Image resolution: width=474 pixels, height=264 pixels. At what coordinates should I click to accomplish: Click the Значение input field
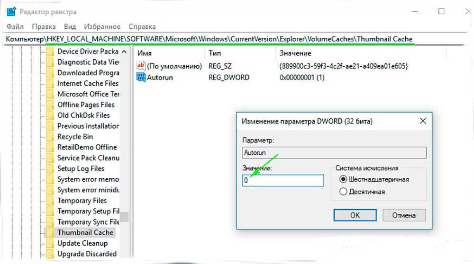[x=283, y=180]
